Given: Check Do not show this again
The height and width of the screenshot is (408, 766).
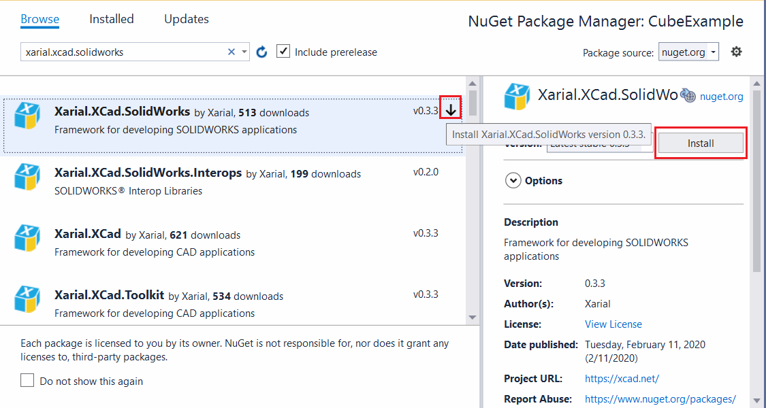Looking at the screenshot, I should (x=27, y=380).
